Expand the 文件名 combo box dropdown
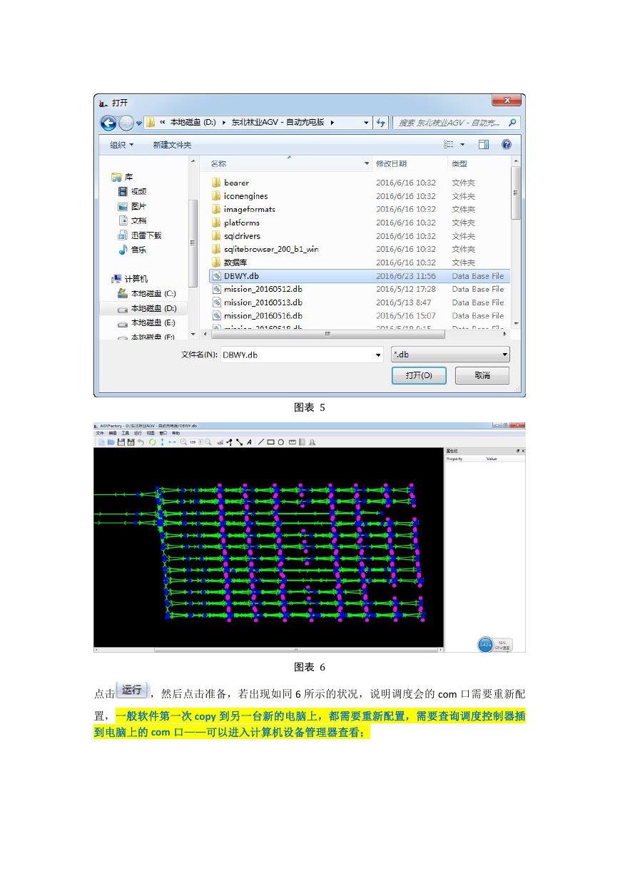The height and width of the screenshot is (876, 620). [x=378, y=355]
